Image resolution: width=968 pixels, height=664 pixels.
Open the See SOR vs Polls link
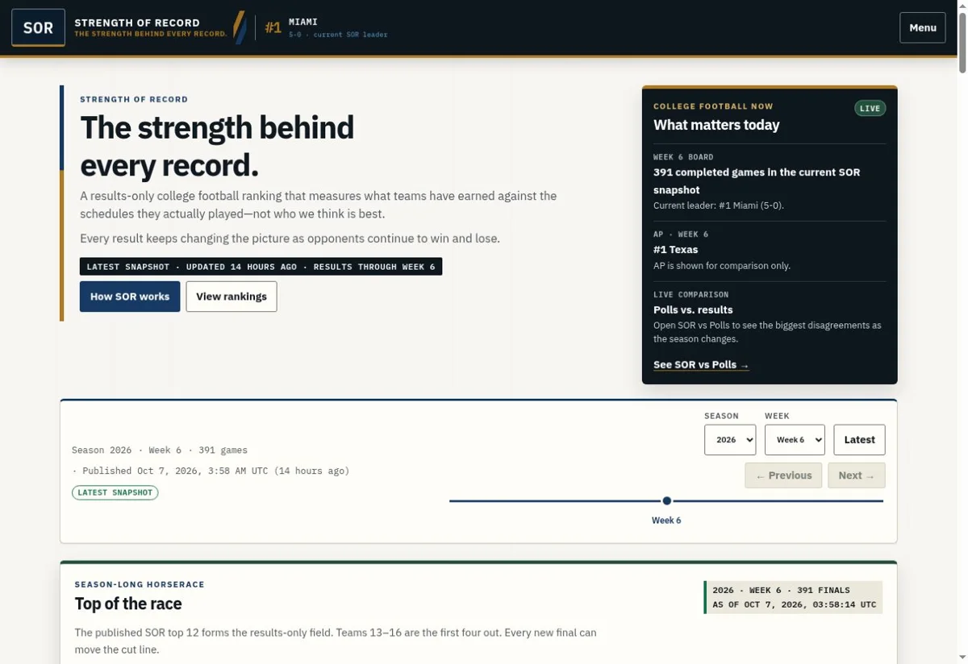(x=701, y=364)
